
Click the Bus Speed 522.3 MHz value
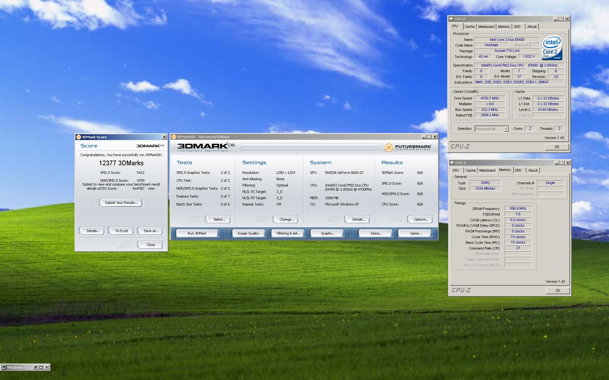pyautogui.click(x=490, y=110)
